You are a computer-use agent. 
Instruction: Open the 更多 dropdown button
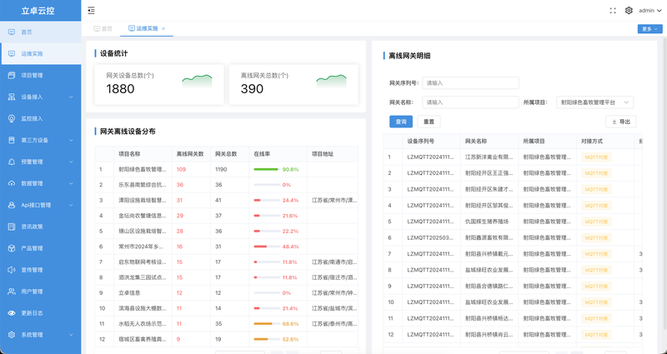pos(649,29)
